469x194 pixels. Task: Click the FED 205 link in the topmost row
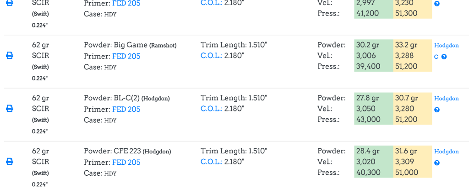point(126,4)
